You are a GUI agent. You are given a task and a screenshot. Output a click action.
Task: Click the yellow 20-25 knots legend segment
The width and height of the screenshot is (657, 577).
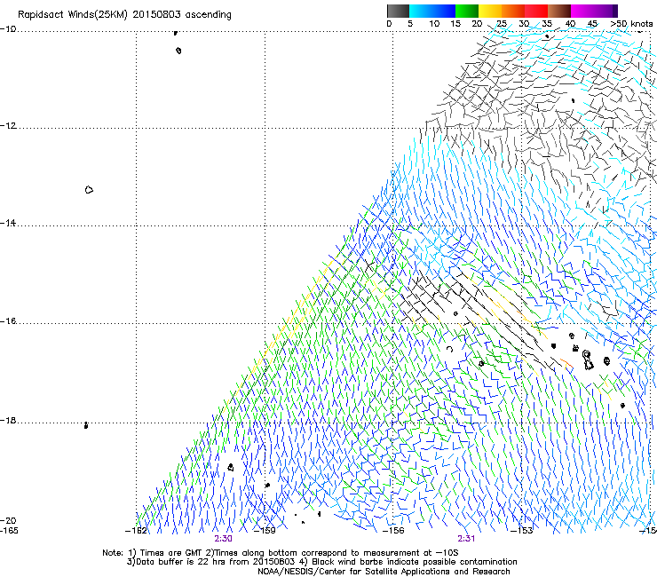(x=490, y=11)
